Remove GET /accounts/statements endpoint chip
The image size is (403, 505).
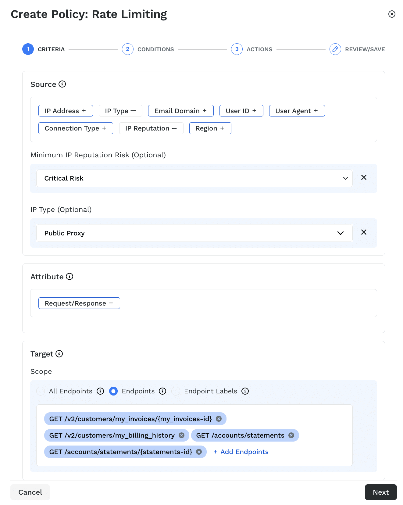(x=291, y=435)
